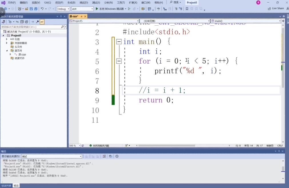Toggle the preview selected items highlighted icon
The height and width of the screenshot is (188, 289).
42,22
